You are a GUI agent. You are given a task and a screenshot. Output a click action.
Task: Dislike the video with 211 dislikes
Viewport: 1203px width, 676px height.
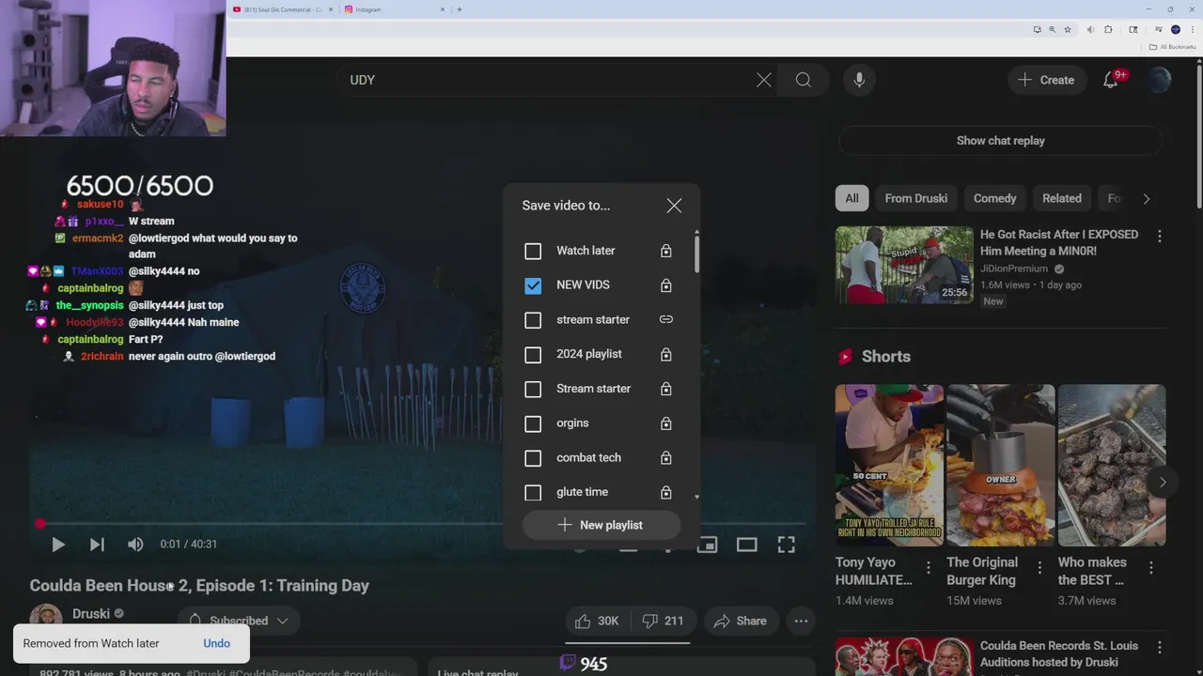click(663, 621)
